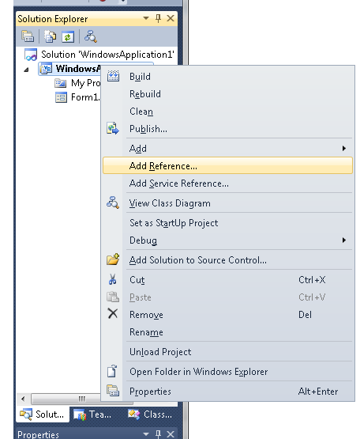
Task: Expand the Add submenu arrow
Action: pyautogui.click(x=344, y=149)
